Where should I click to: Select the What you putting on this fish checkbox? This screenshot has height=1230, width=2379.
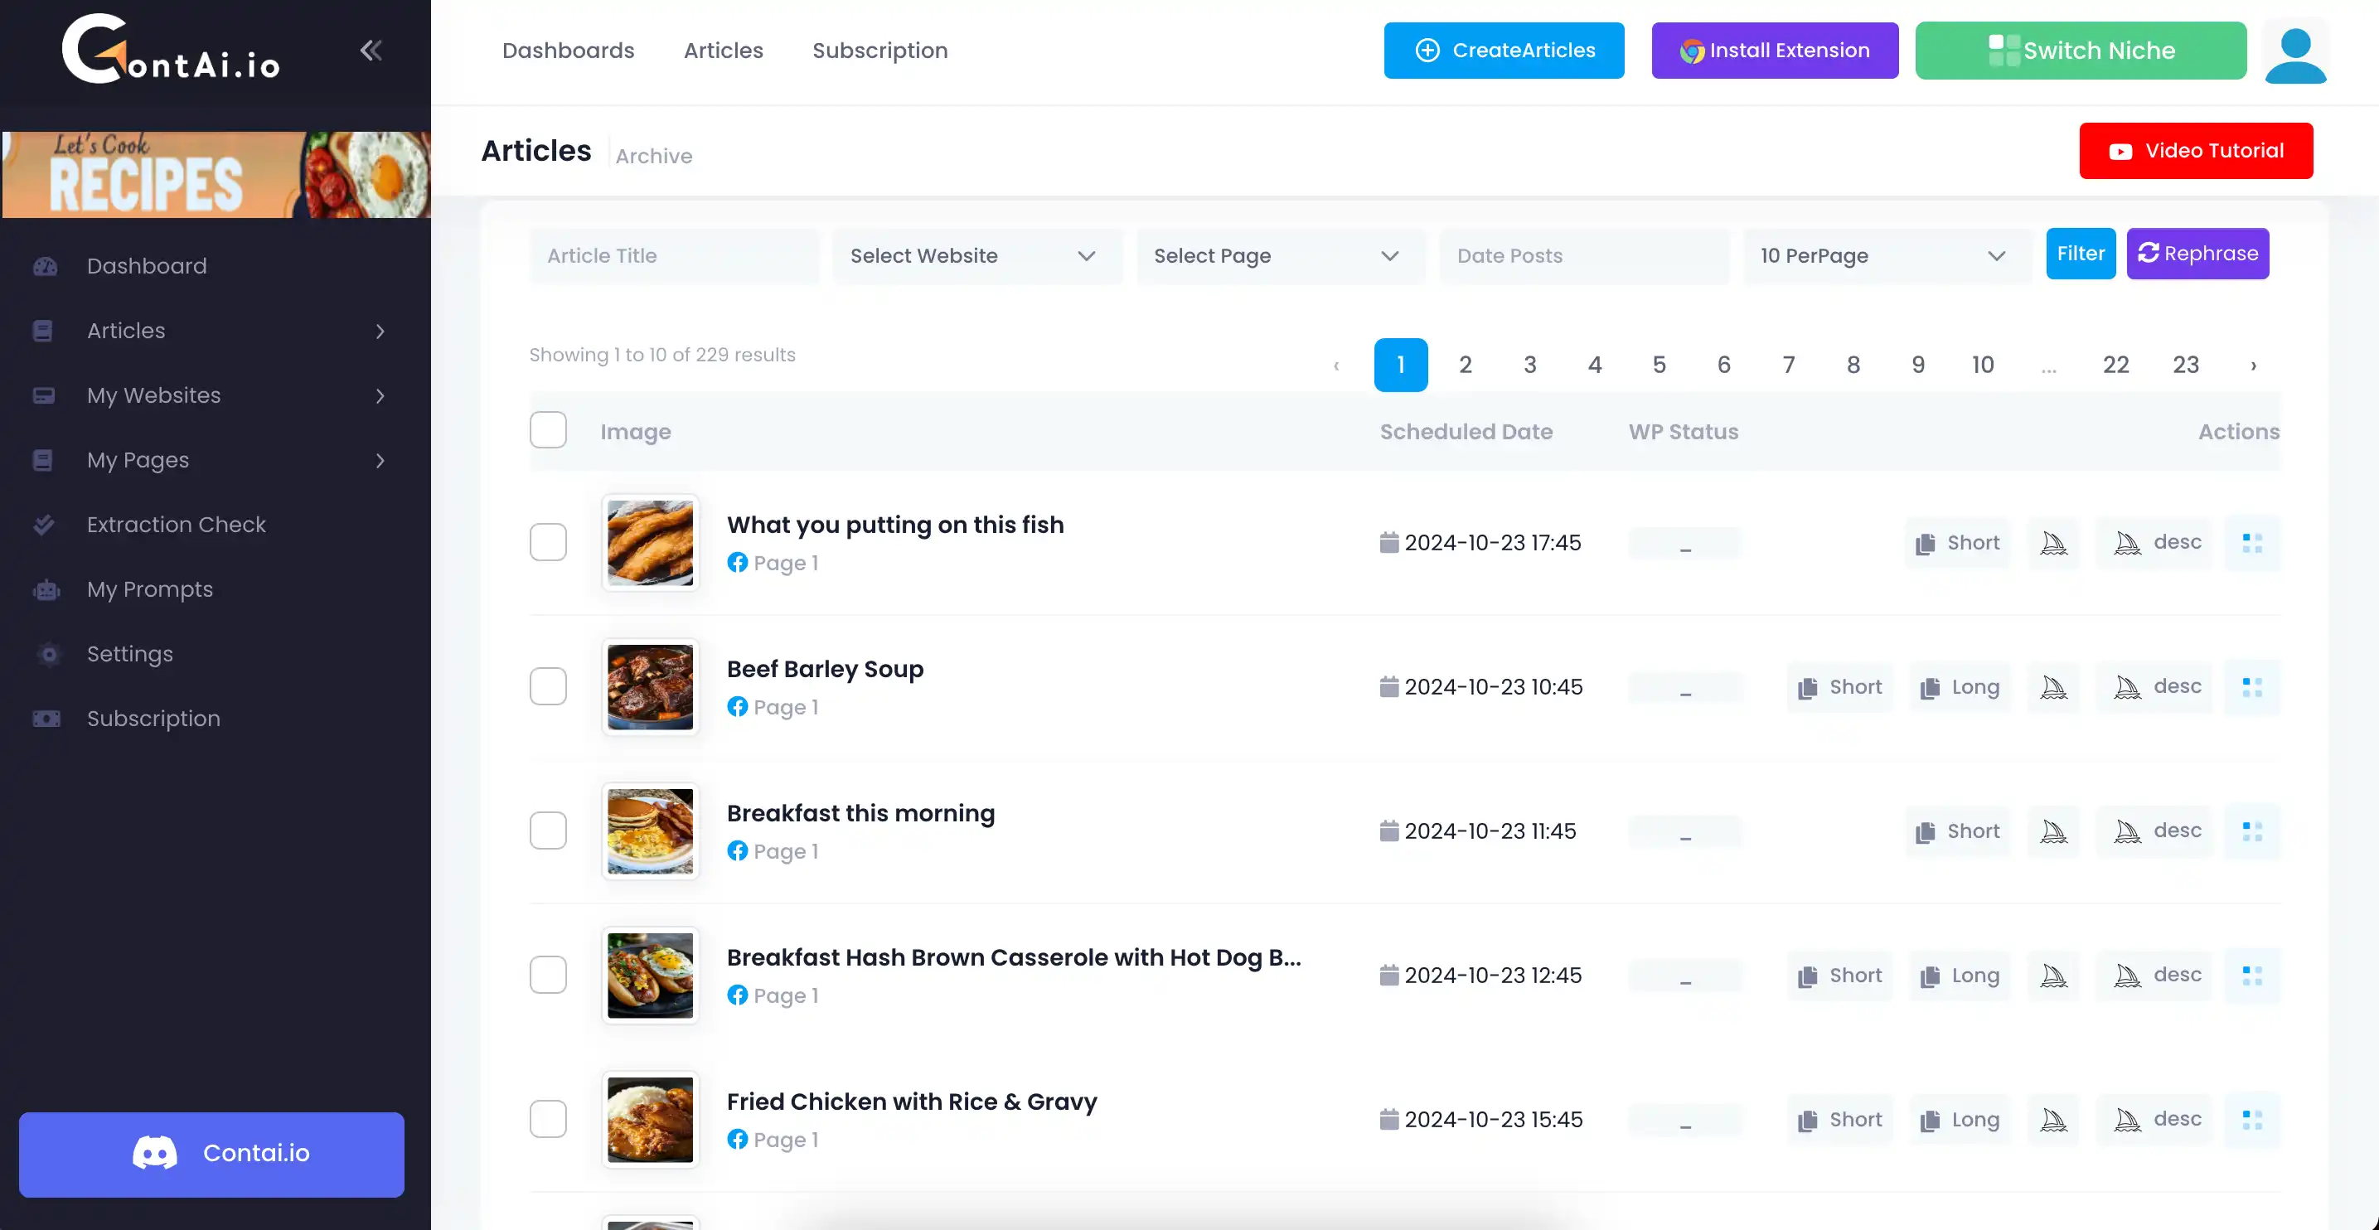point(548,542)
